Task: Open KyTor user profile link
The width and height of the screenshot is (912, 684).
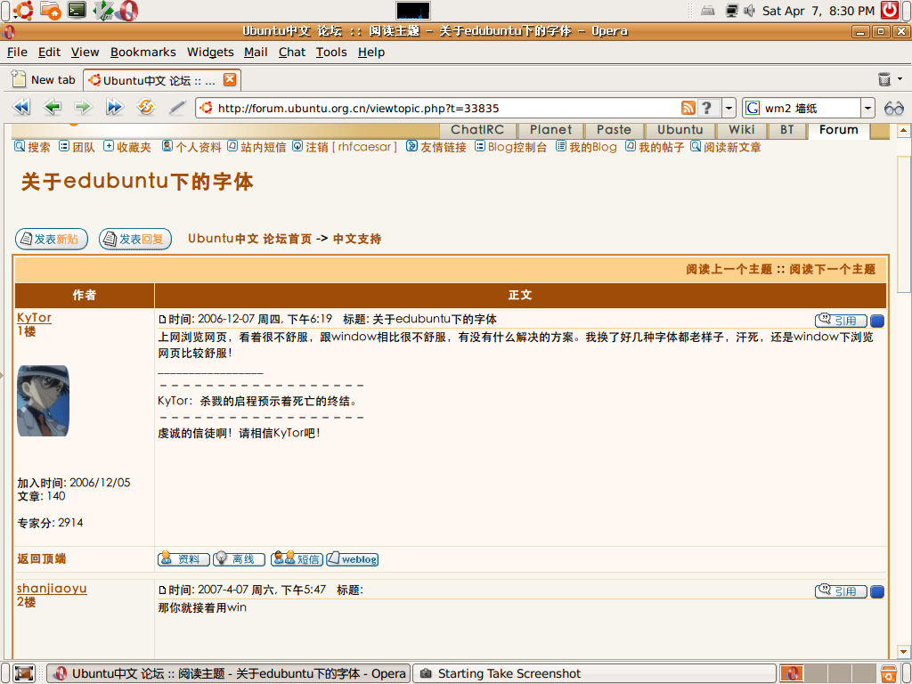Action: [x=35, y=318]
